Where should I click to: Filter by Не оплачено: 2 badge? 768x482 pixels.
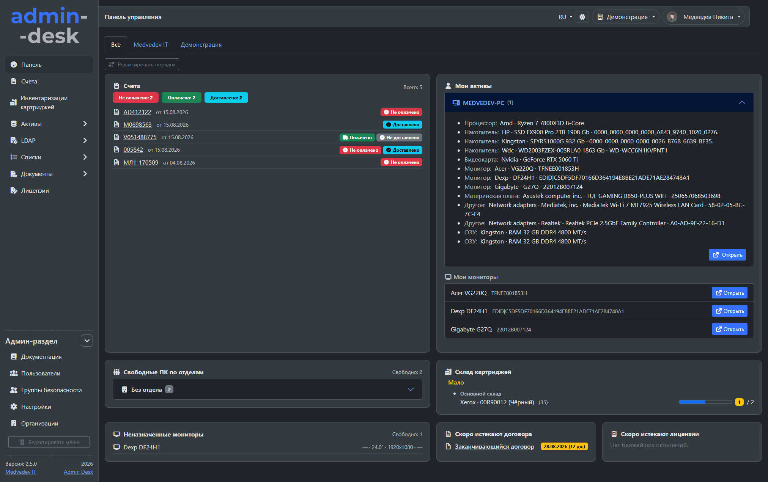[x=135, y=97]
